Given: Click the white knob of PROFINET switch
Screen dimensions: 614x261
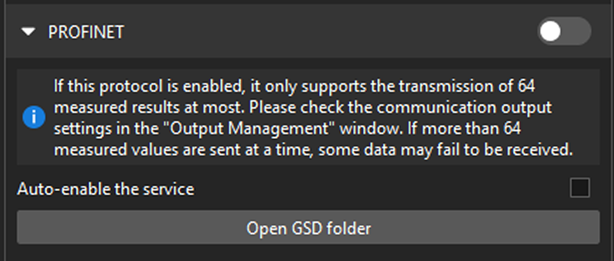Looking at the screenshot, I should pyautogui.click(x=550, y=32).
